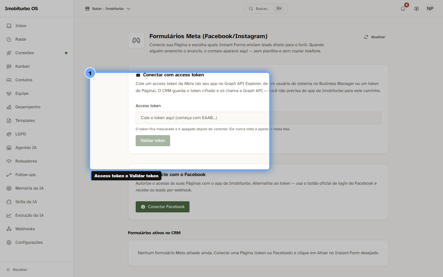Image resolution: width=443 pixels, height=277 pixels.
Task: Click the Formulários Meta (Facebook/Instagram) heading
Action: click(209, 36)
